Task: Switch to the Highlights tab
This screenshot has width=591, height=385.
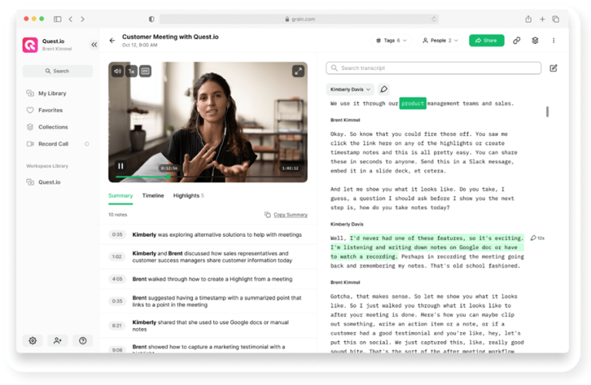Action: 189,196
